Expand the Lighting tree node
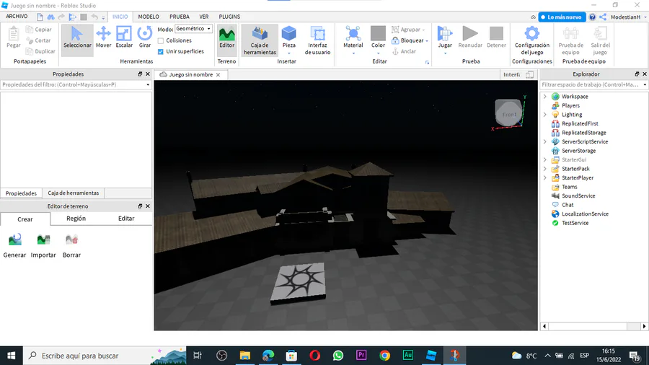 click(544, 115)
